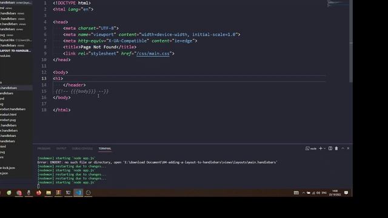Open VS Code from the taskbar

(78, 193)
